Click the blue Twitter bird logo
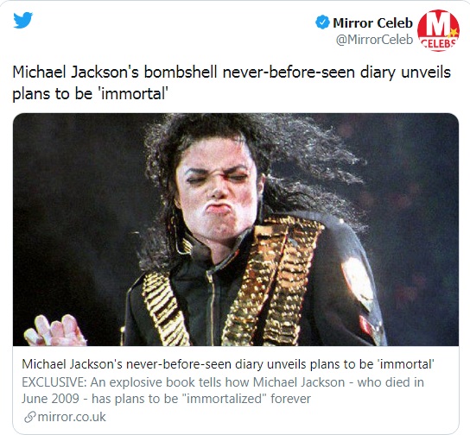Viewport: 470px width, 435px height. tap(22, 20)
